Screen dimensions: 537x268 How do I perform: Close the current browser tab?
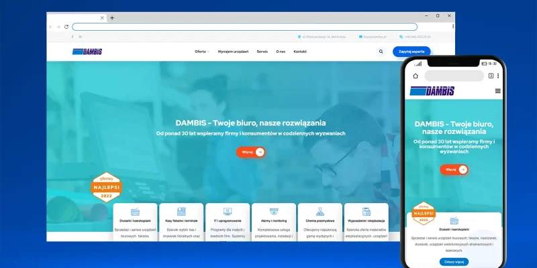tap(102, 18)
